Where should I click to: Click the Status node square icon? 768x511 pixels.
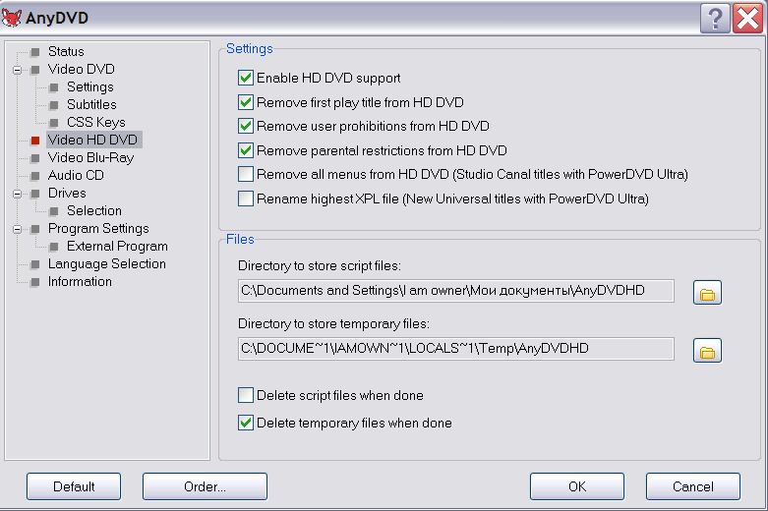click(35, 52)
